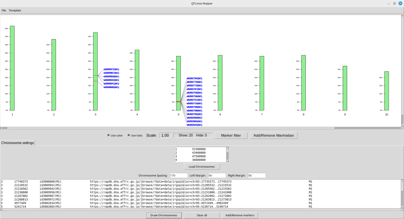Click marker label id5002634(M1)
404x219 pixels.
click(x=194, y=125)
